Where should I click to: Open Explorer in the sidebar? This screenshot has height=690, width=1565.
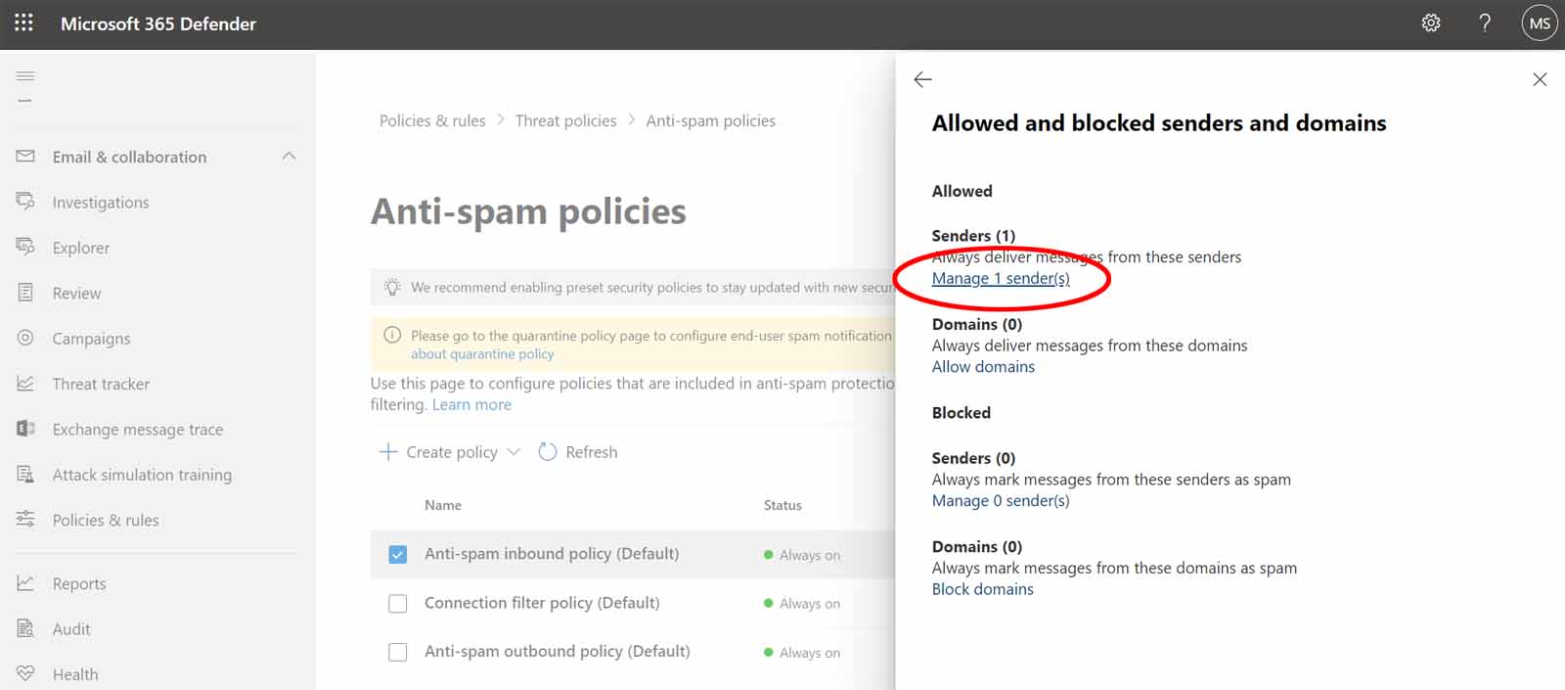pos(81,248)
